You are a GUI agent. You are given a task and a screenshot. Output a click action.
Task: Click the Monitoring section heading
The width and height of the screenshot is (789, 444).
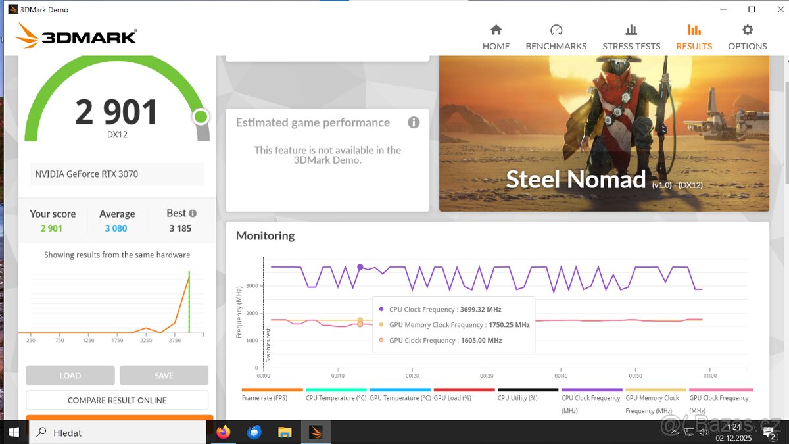point(265,235)
